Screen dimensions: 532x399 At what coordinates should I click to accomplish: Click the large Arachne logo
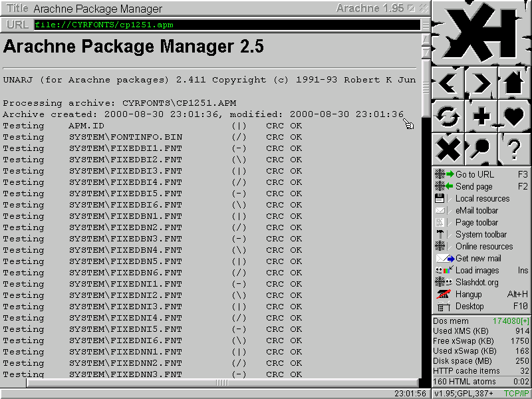click(x=481, y=33)
